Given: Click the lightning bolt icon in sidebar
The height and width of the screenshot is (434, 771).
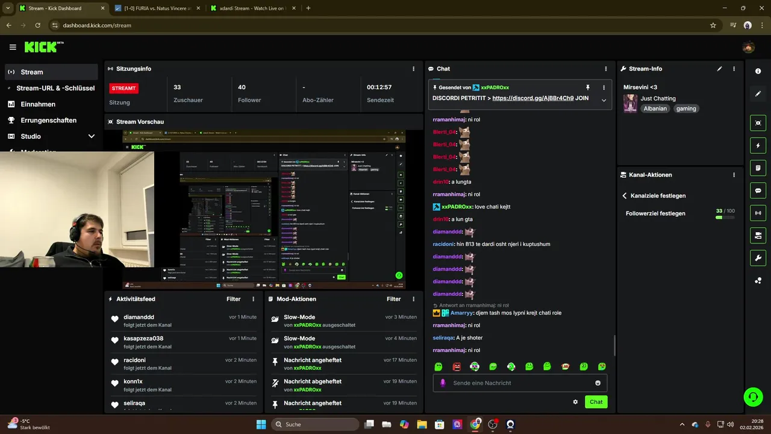Looking at the screenshot, I should 758,145.
